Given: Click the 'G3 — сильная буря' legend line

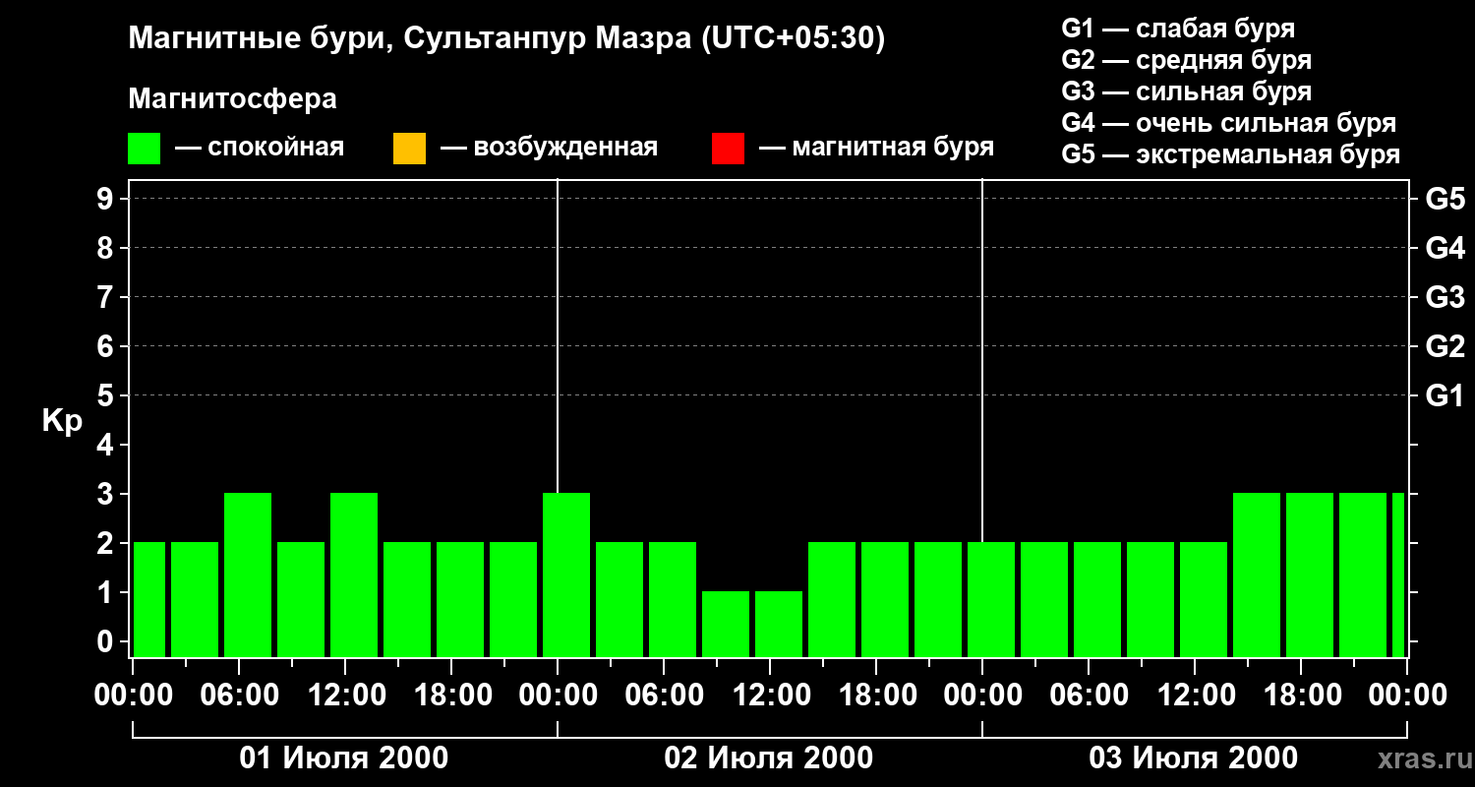Looking at the screenshot, I should tap(1187, 91).
